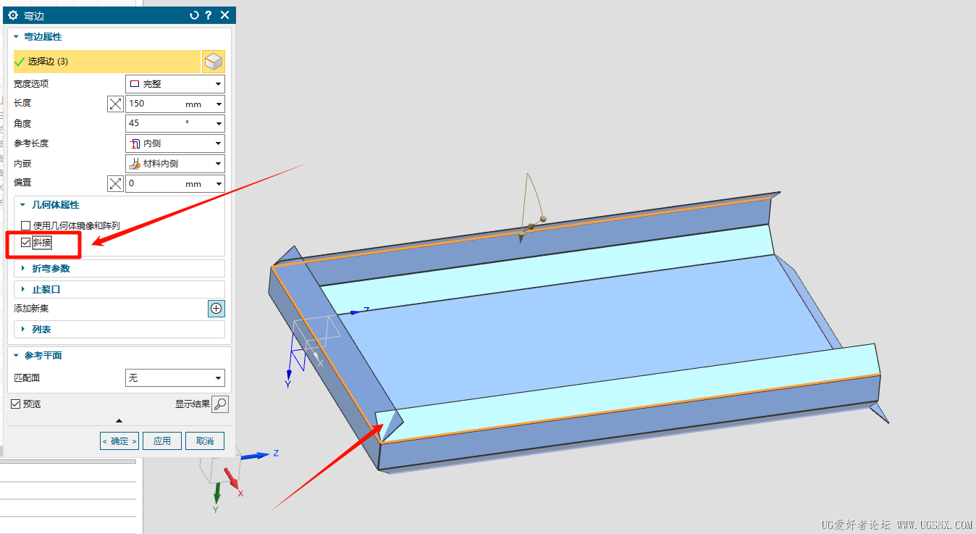
Task: Toggle the 斜接 miter checkbox
Action: tap(26, 243)
